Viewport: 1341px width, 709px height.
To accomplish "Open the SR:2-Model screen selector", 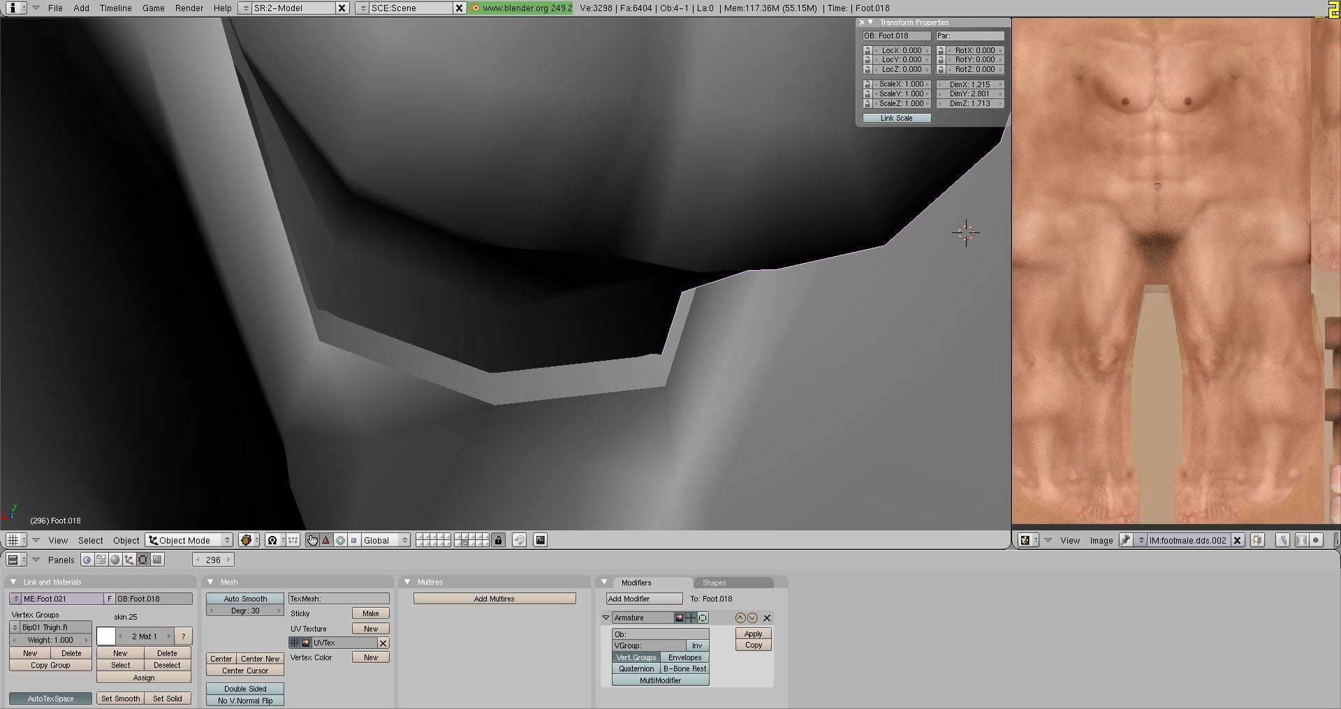I will [x=244, y=8].
